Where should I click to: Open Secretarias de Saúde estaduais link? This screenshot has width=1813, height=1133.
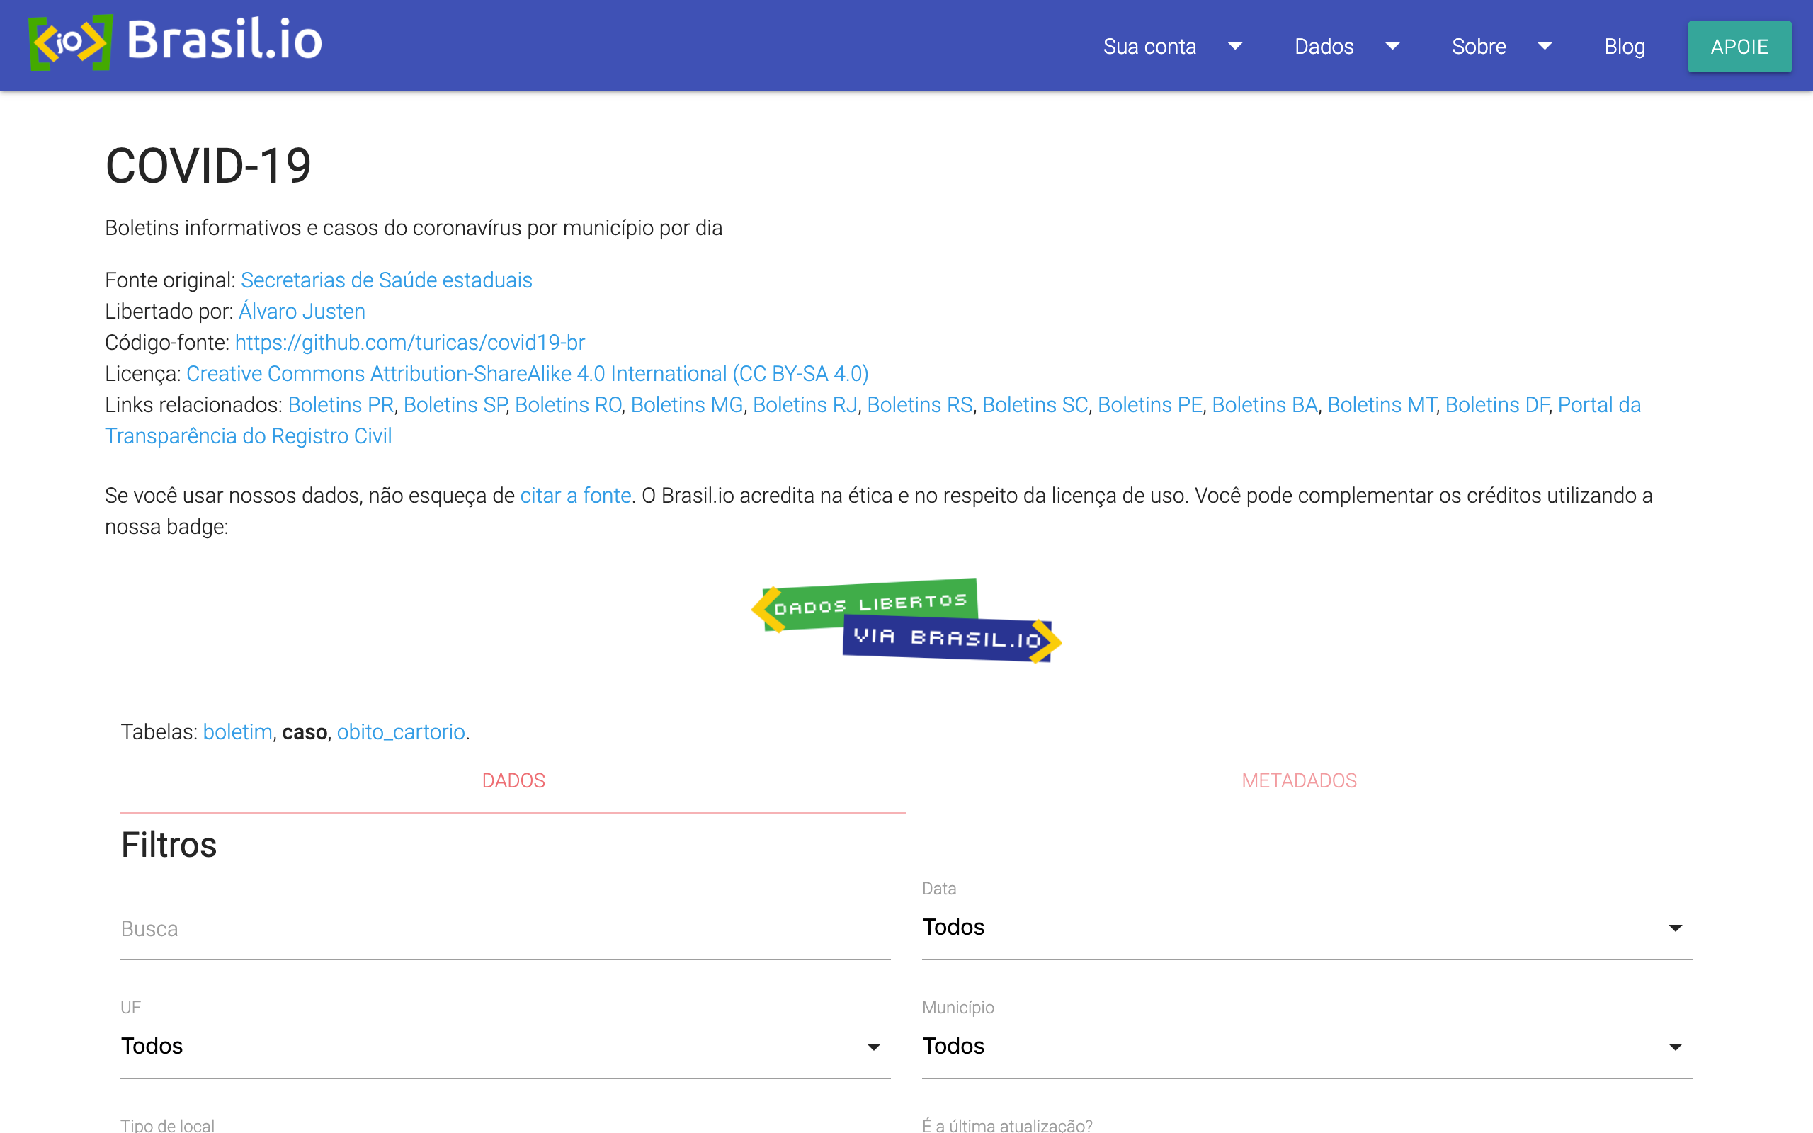click(x=387, y=280)
